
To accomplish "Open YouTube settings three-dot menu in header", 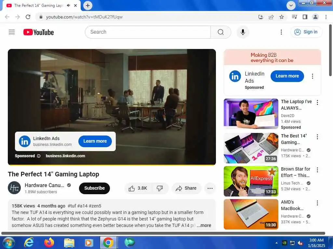I will click(x=281, y=32).
